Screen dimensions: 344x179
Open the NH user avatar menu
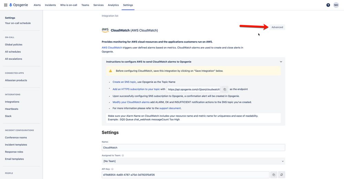pos(336,5)
